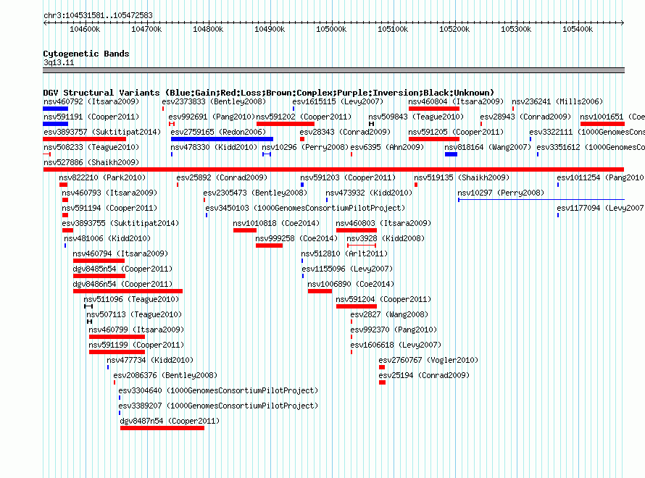Click esv3450103 1000Genomes variant label
645x478 pixels.
(305, 208)
